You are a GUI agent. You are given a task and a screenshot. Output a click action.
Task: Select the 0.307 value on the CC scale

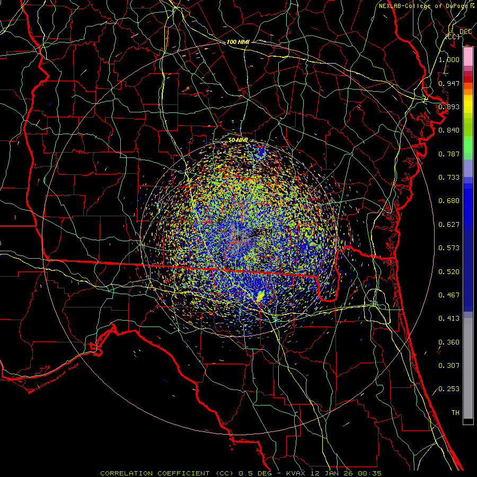click(449, 366)
